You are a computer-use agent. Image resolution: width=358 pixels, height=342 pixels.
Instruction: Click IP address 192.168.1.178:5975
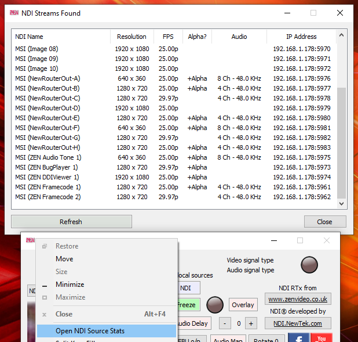tap(302, 157)
